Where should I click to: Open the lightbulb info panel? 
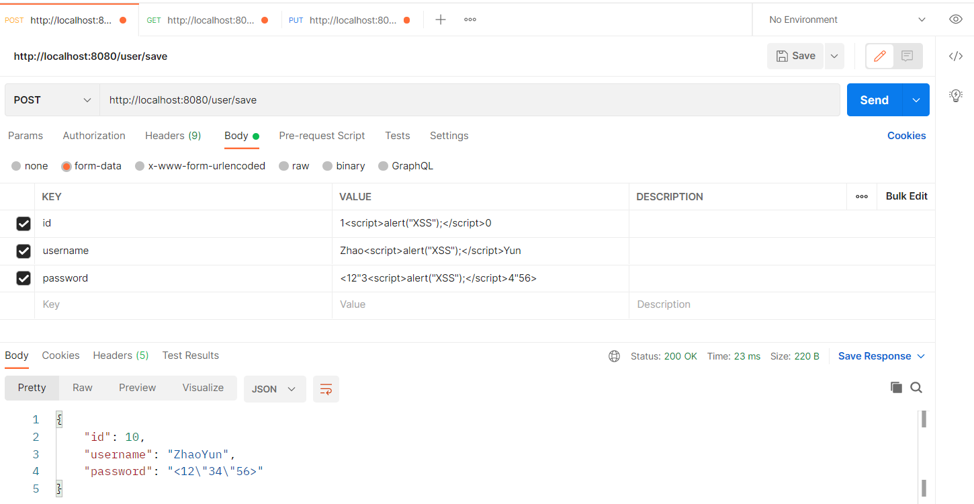tap(955, 95)
